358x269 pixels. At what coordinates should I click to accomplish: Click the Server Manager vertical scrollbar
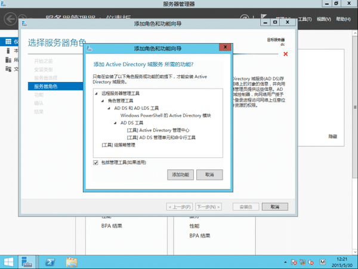[x=355, y=107]
